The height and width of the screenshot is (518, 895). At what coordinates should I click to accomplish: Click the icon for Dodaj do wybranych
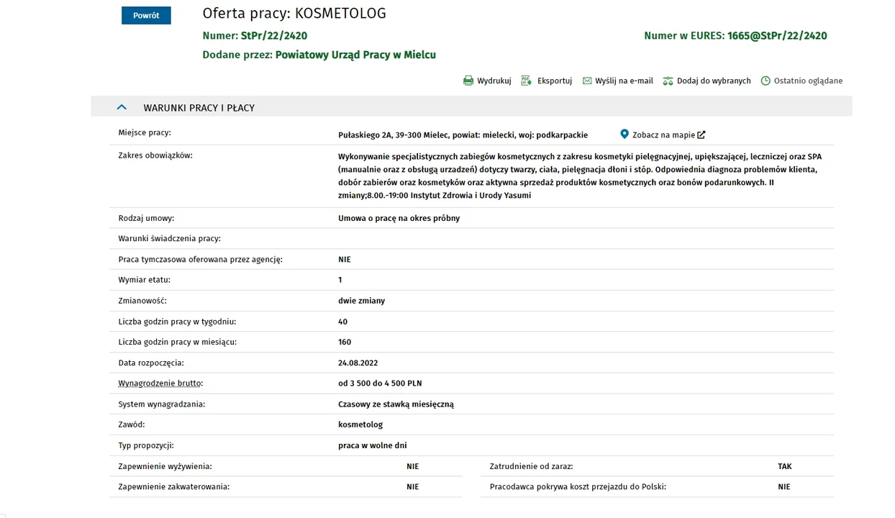point(668,81)
